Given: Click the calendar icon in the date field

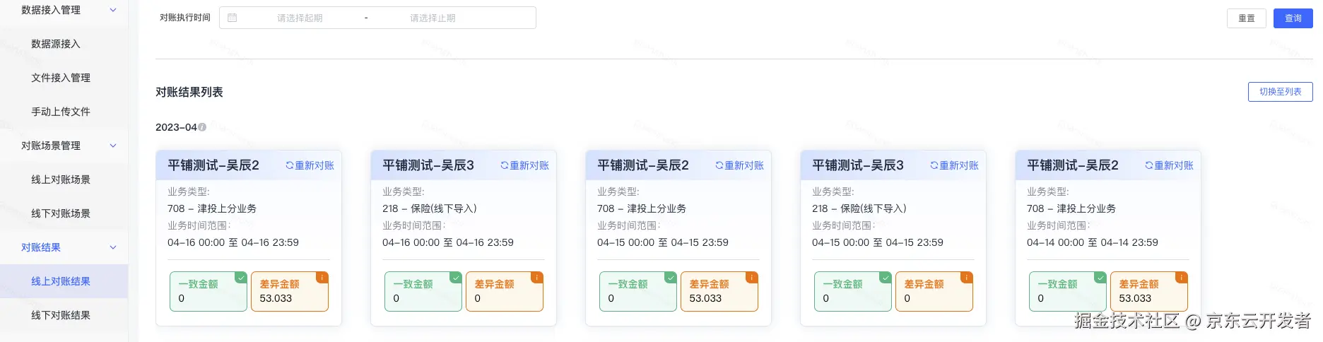Looking at the screenshot, I should [232, 18].
